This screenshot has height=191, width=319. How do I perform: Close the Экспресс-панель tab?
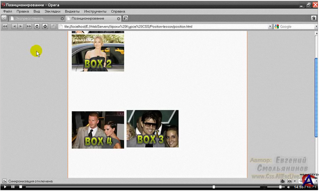pyautogui.click(x=62, y=19)
